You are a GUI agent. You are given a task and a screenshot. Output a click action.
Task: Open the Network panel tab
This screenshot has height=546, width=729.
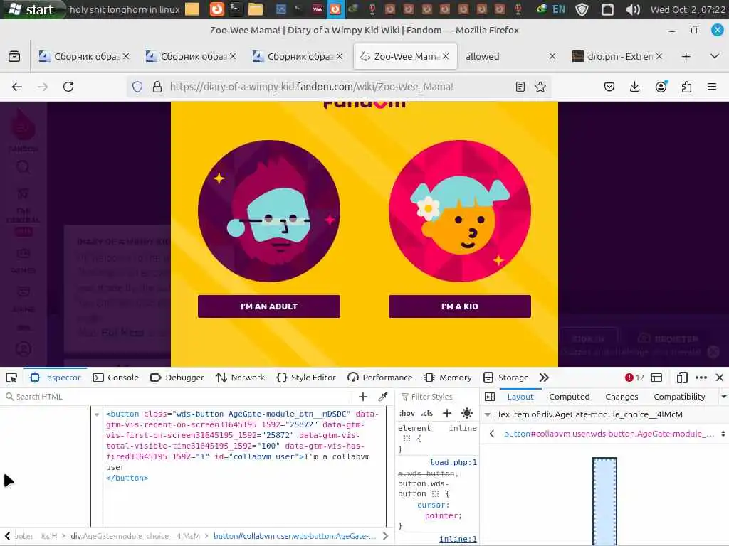coord(240,378)
